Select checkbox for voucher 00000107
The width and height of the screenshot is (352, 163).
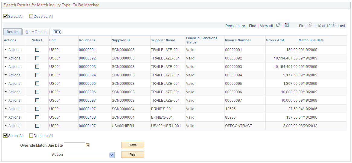pyautogui.click(x=37, y=109)
